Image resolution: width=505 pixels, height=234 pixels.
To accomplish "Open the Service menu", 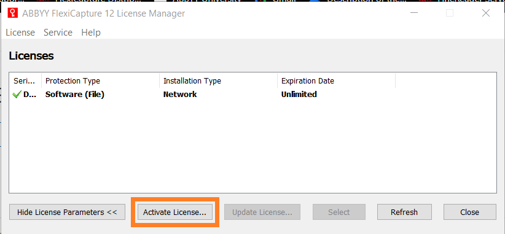I will (58, 33).
